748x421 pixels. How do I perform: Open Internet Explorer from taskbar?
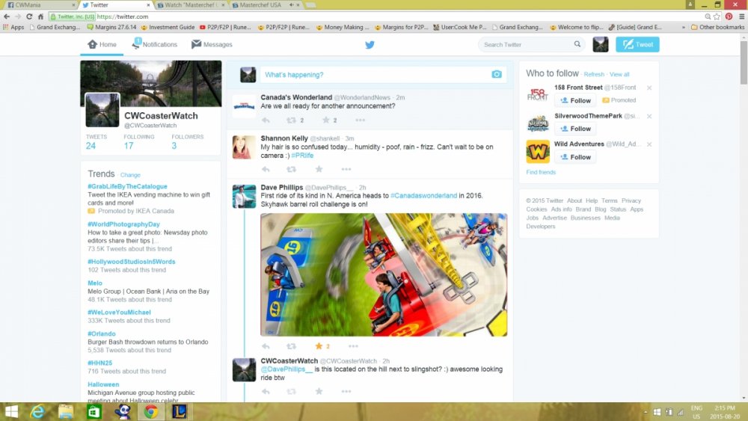(x=37, y=411)
